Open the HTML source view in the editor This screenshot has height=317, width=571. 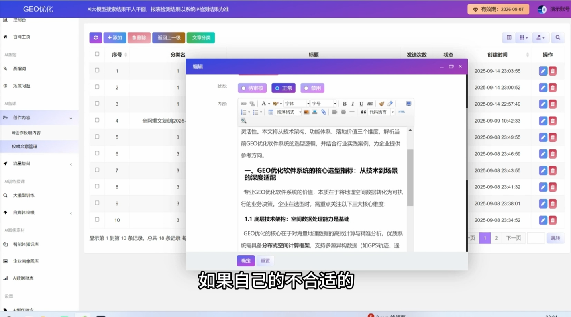(x=402, y=112)
